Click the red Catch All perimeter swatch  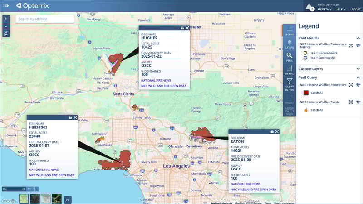[x=306, y=93]
